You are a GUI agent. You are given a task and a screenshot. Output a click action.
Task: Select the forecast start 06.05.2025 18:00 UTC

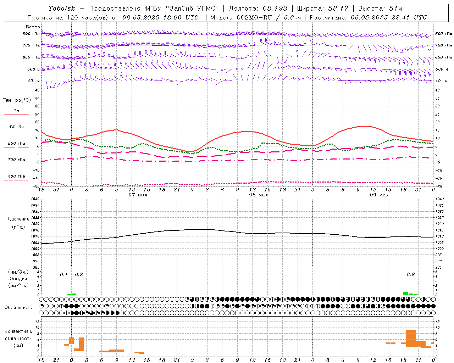pos(160,17)
